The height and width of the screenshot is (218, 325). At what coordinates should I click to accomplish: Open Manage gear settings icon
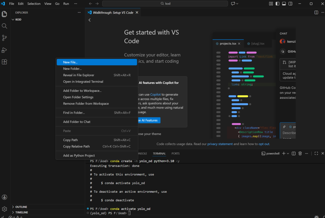(x=4, y=209)
